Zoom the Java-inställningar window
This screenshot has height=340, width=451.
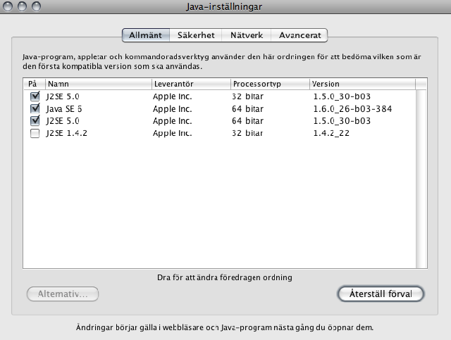coord(36,6)
